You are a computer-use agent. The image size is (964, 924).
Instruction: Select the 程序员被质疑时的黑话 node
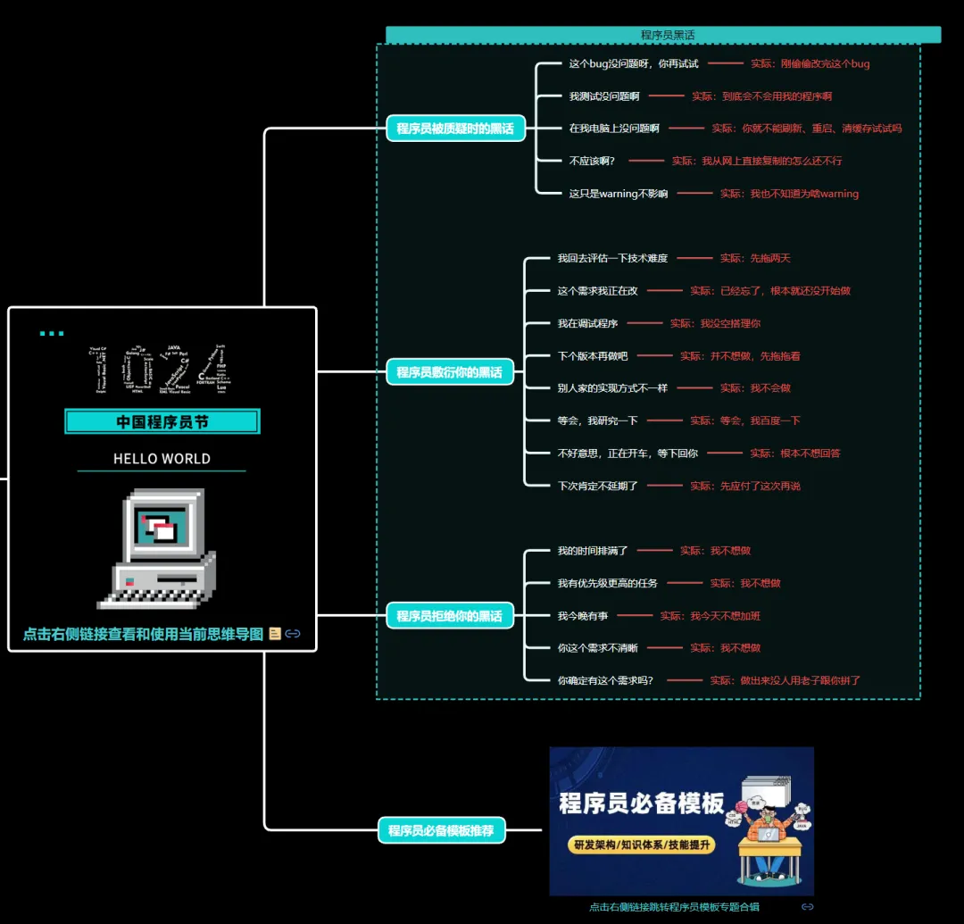(x=455, y=129)
